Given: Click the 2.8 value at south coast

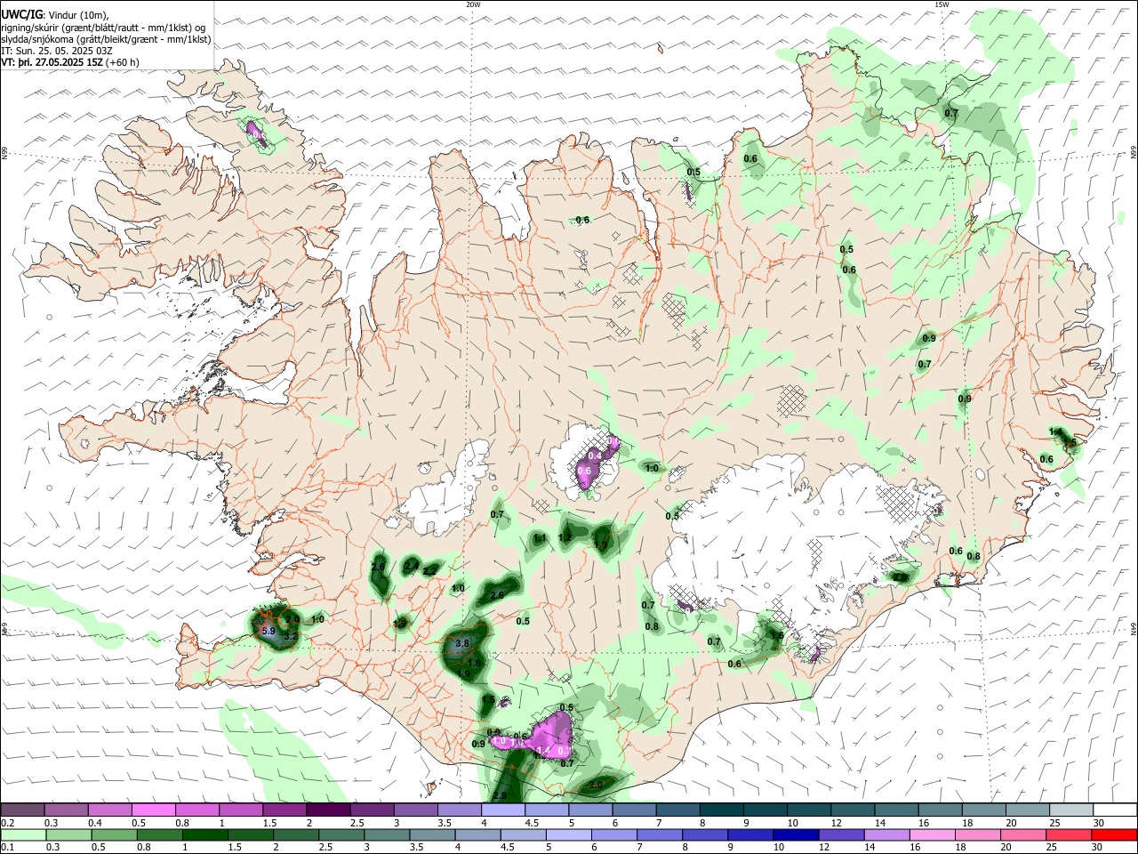Looking at the screenshot, I should pos(500,795).
